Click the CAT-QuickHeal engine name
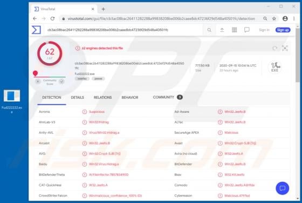The height and width of the screenshot is (203, 302). (50, 185)
